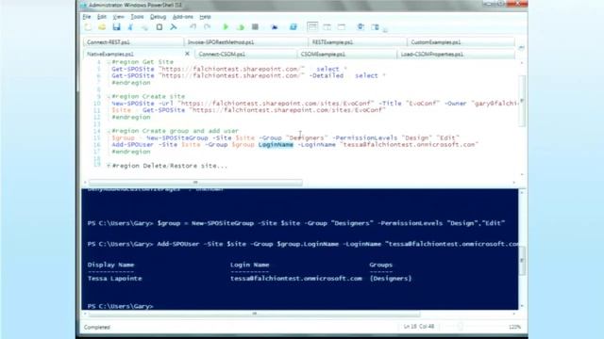Switch to CSOMExample.ps1 tab
The image size is (604, 339).
346,55
